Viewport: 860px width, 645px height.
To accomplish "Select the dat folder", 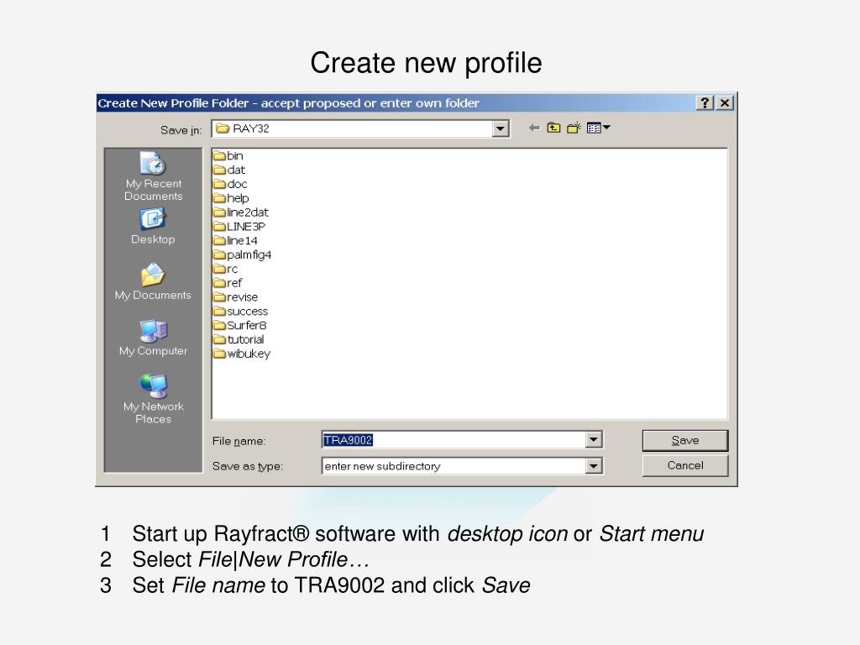I will click(229, 170).
